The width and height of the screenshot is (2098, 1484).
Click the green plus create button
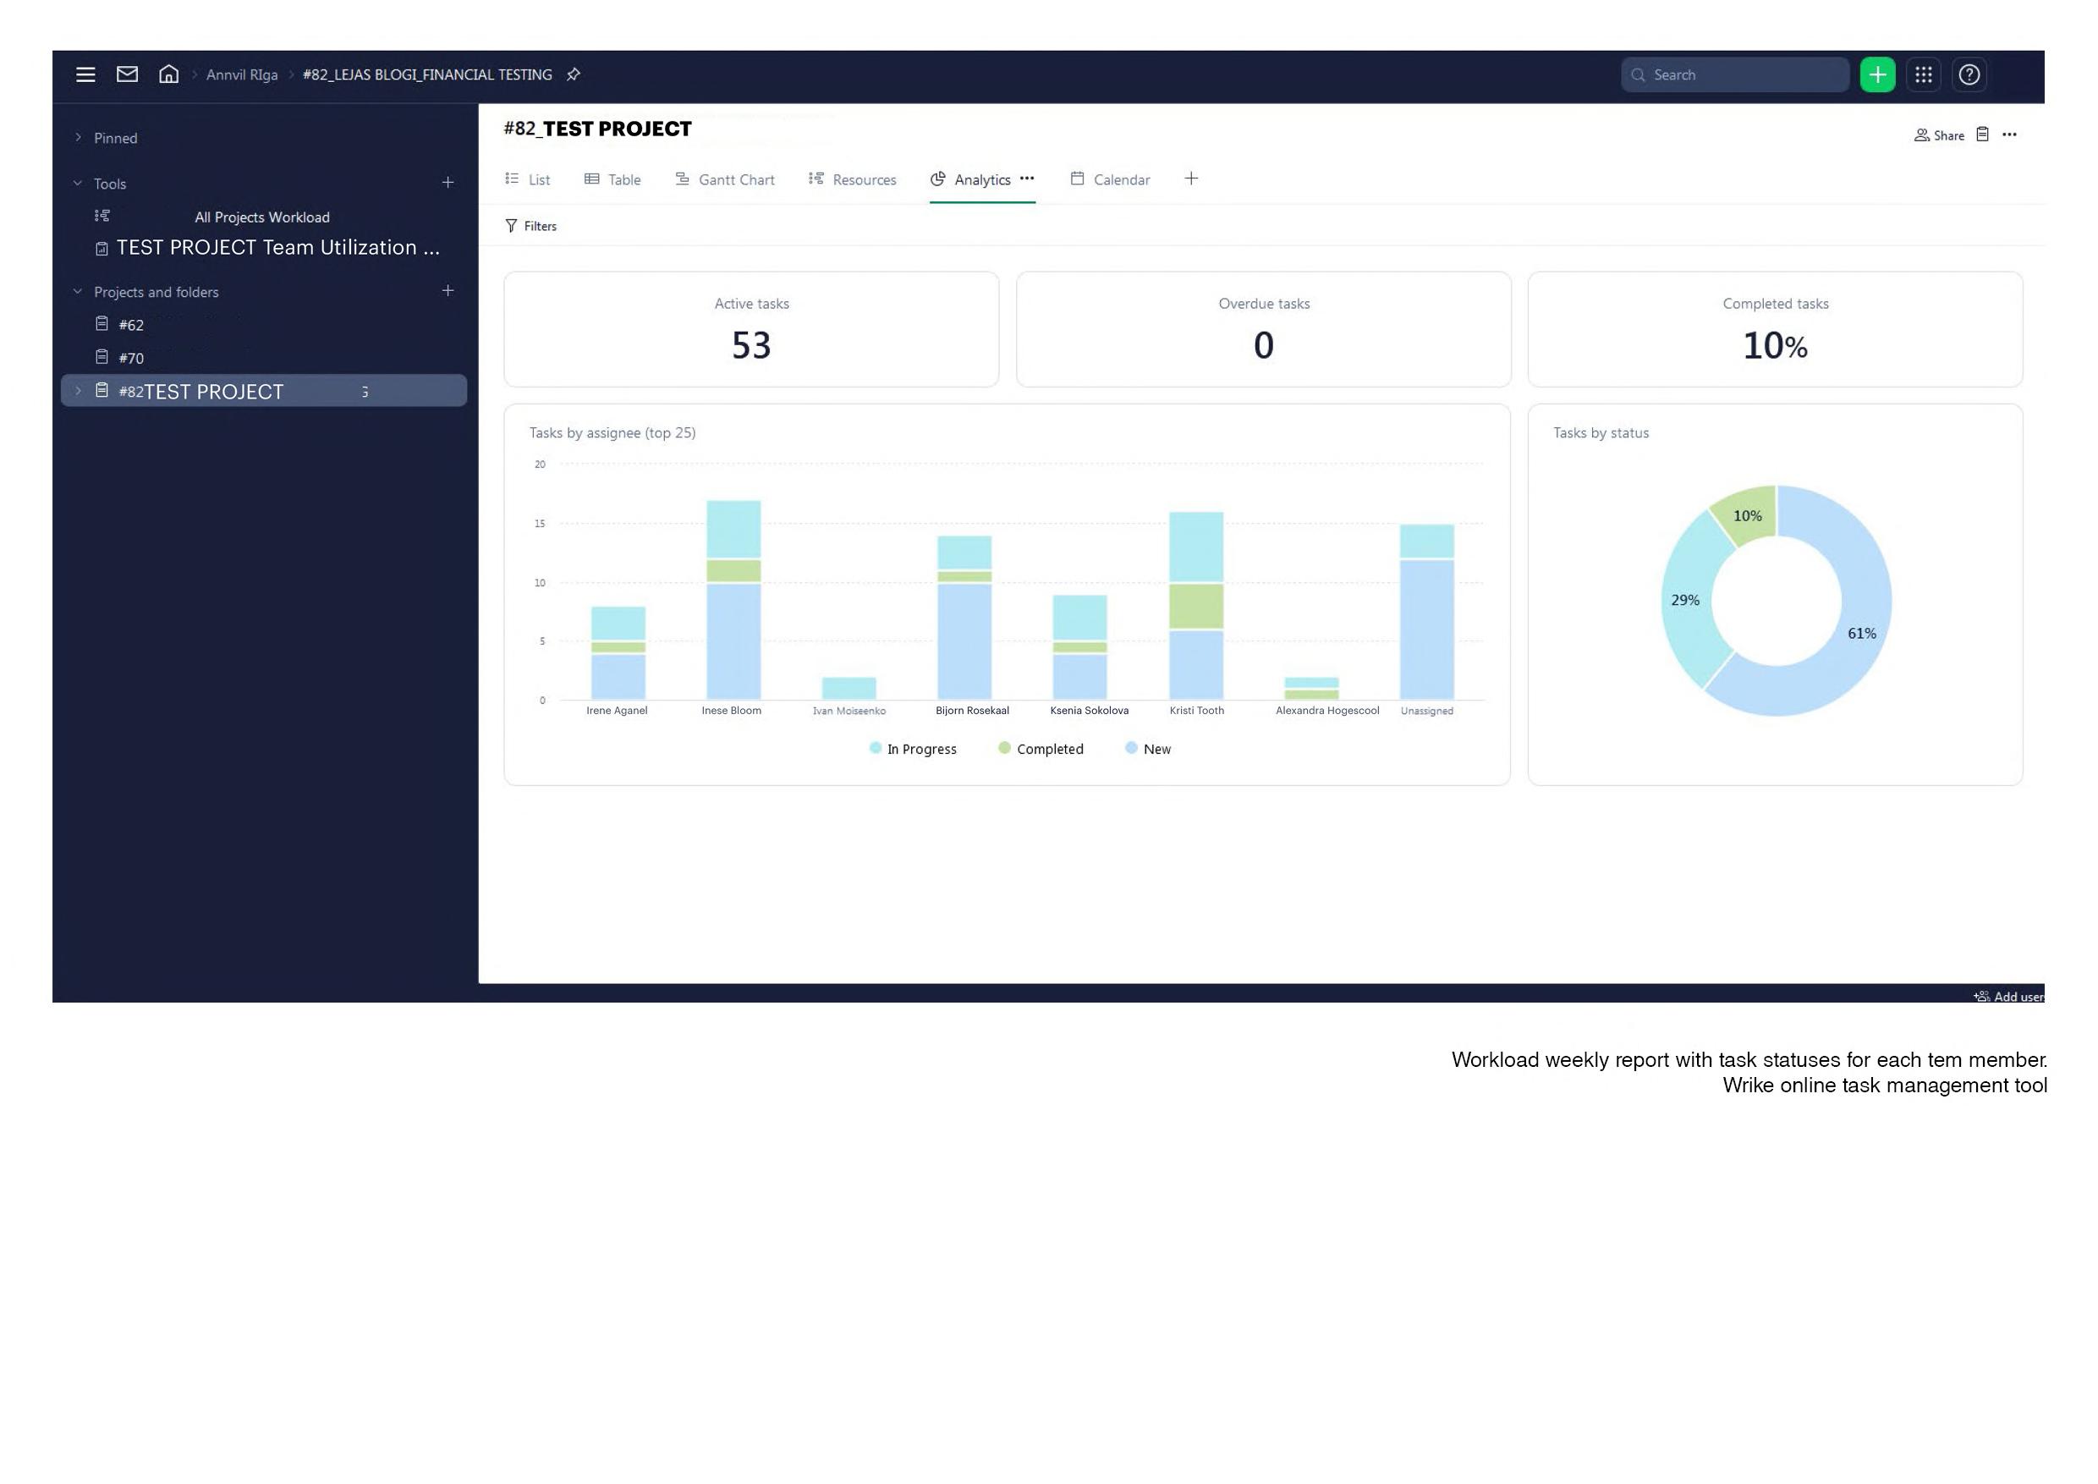1877,75
